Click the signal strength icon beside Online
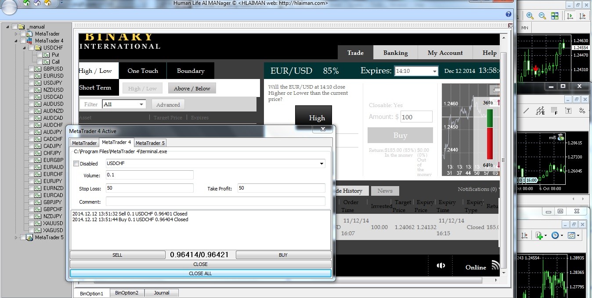Viewport: 592px width, 298px height. [495, 265]
